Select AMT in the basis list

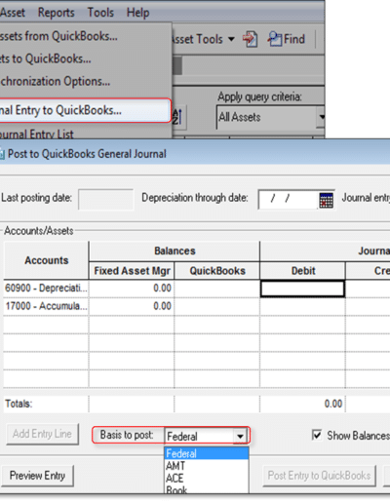[x=207, y=466]
